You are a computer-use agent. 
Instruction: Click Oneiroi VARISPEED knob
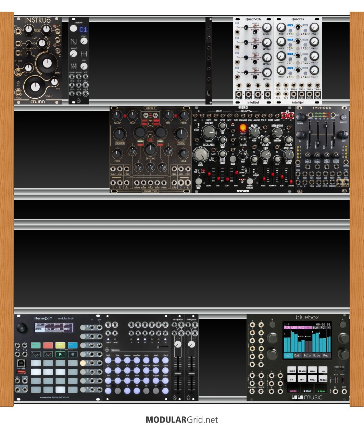pyautogui.click(x=209, y=133)
